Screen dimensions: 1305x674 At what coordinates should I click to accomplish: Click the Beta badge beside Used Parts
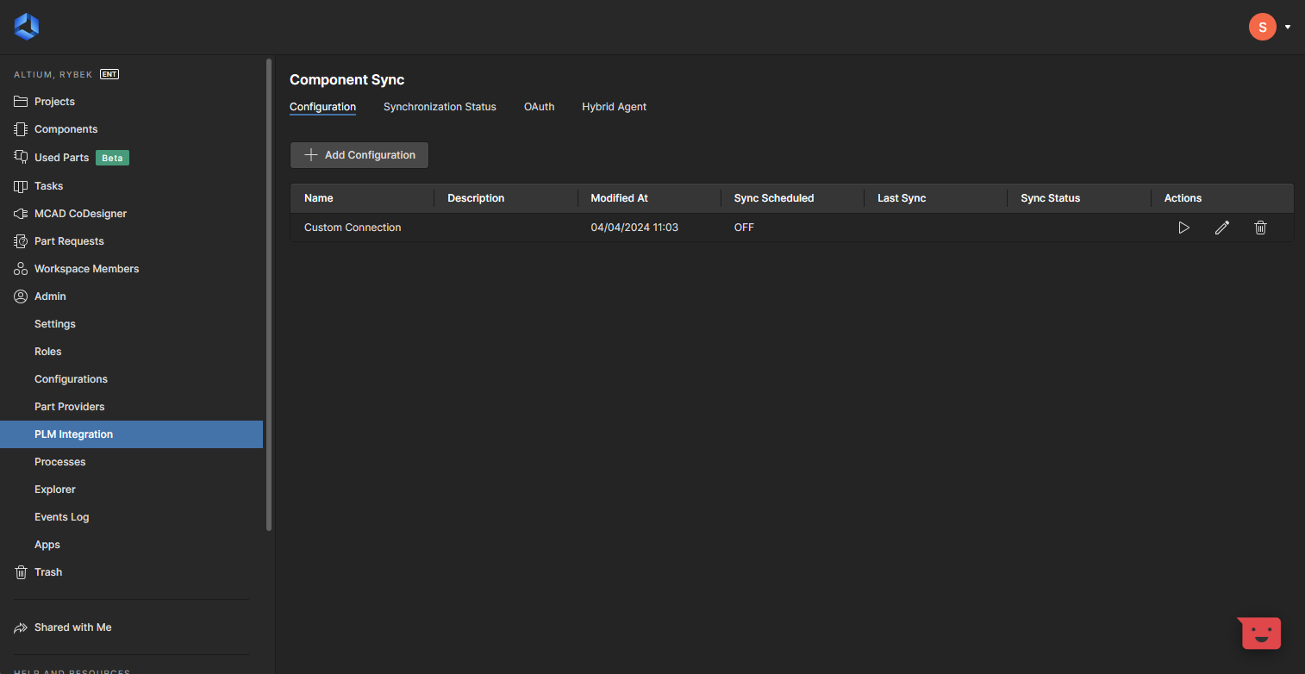[112, 158]
